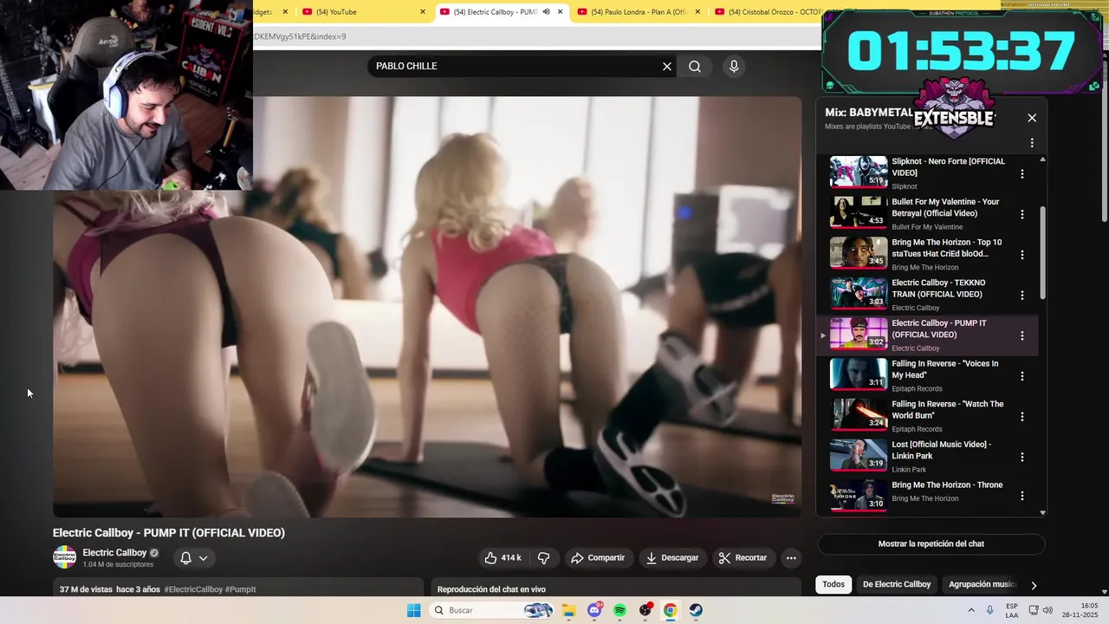
Task: Open options for Voices In My Head entry
Action: 1022,376
